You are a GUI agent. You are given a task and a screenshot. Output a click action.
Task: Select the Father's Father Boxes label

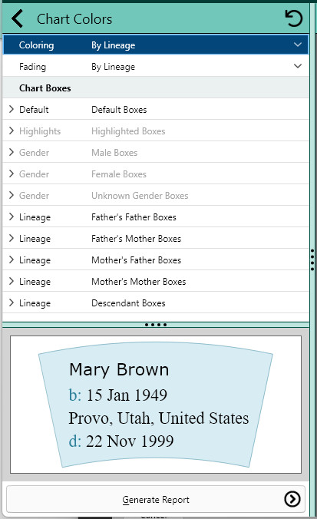tap(134, 217)
